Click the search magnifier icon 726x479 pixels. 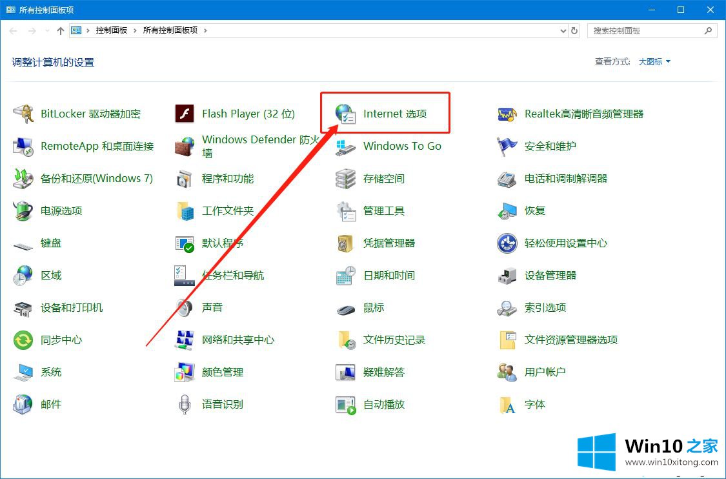tap(708, 30)
